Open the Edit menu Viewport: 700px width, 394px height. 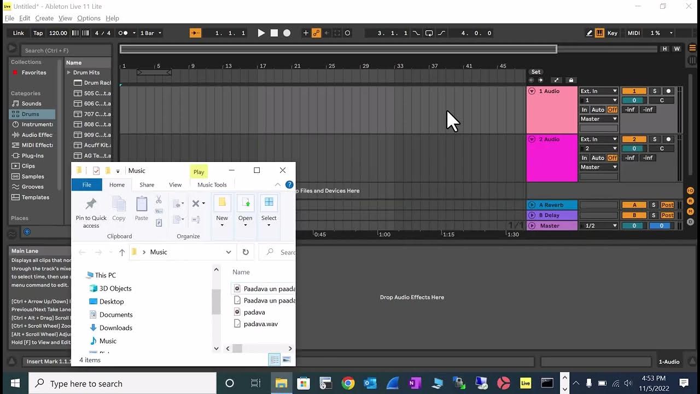(25, 18)
